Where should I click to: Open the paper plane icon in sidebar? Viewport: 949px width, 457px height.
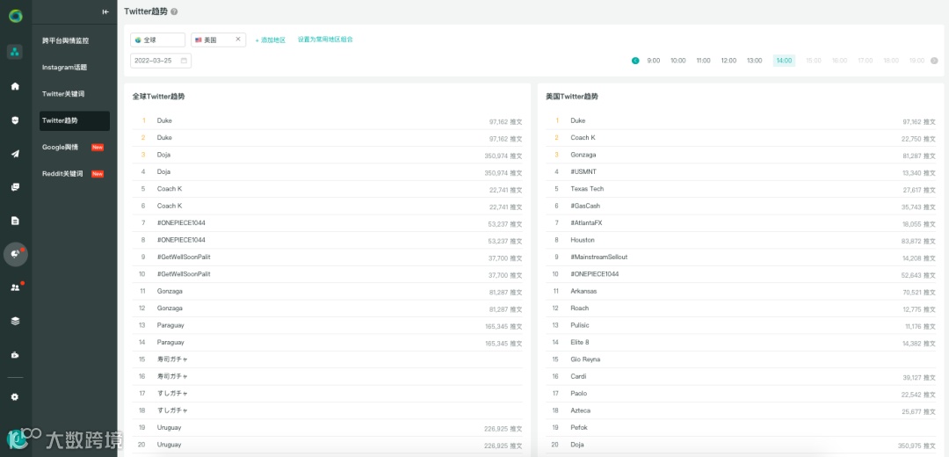coord(15,154)
